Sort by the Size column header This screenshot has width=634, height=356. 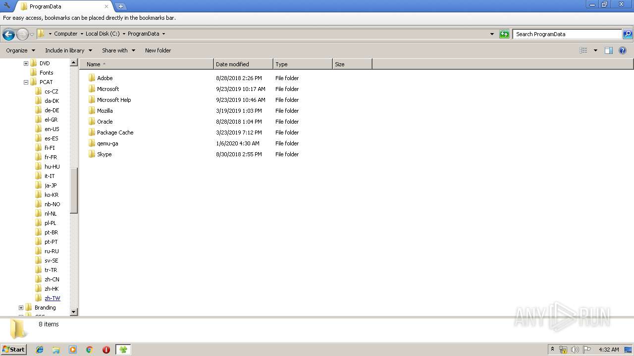[352, 64]
